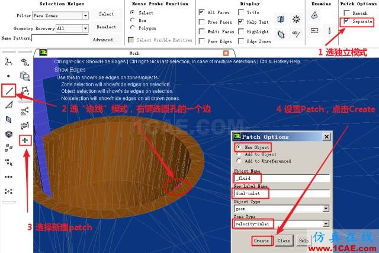
Task: Enable the Highlight checkbox
Action: (241, 31)
